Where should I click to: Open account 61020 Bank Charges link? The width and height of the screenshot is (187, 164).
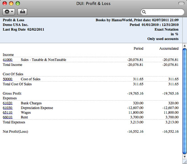coord(8,103)
